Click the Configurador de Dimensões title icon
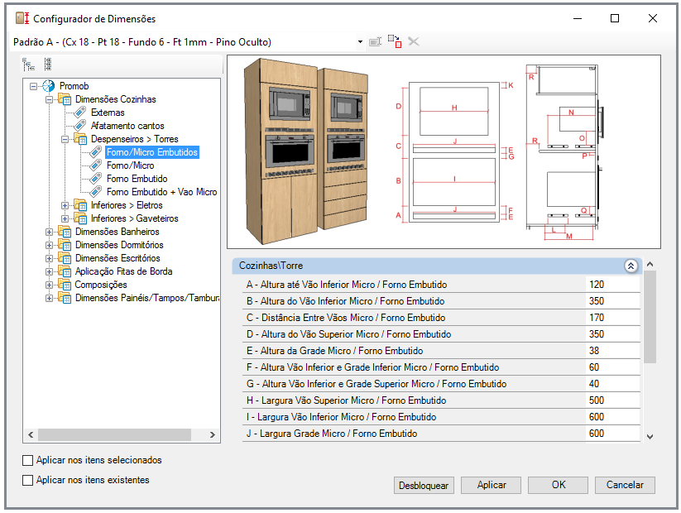681x513 pixels. point(22,18)
